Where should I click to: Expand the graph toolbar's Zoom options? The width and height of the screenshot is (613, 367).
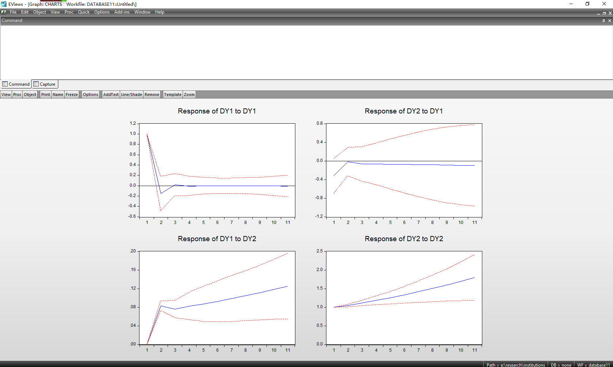tap(189, 94)
